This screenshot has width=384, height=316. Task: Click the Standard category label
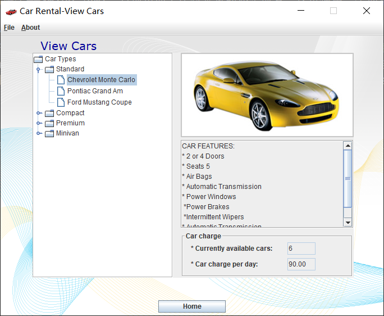coord(70,69)
